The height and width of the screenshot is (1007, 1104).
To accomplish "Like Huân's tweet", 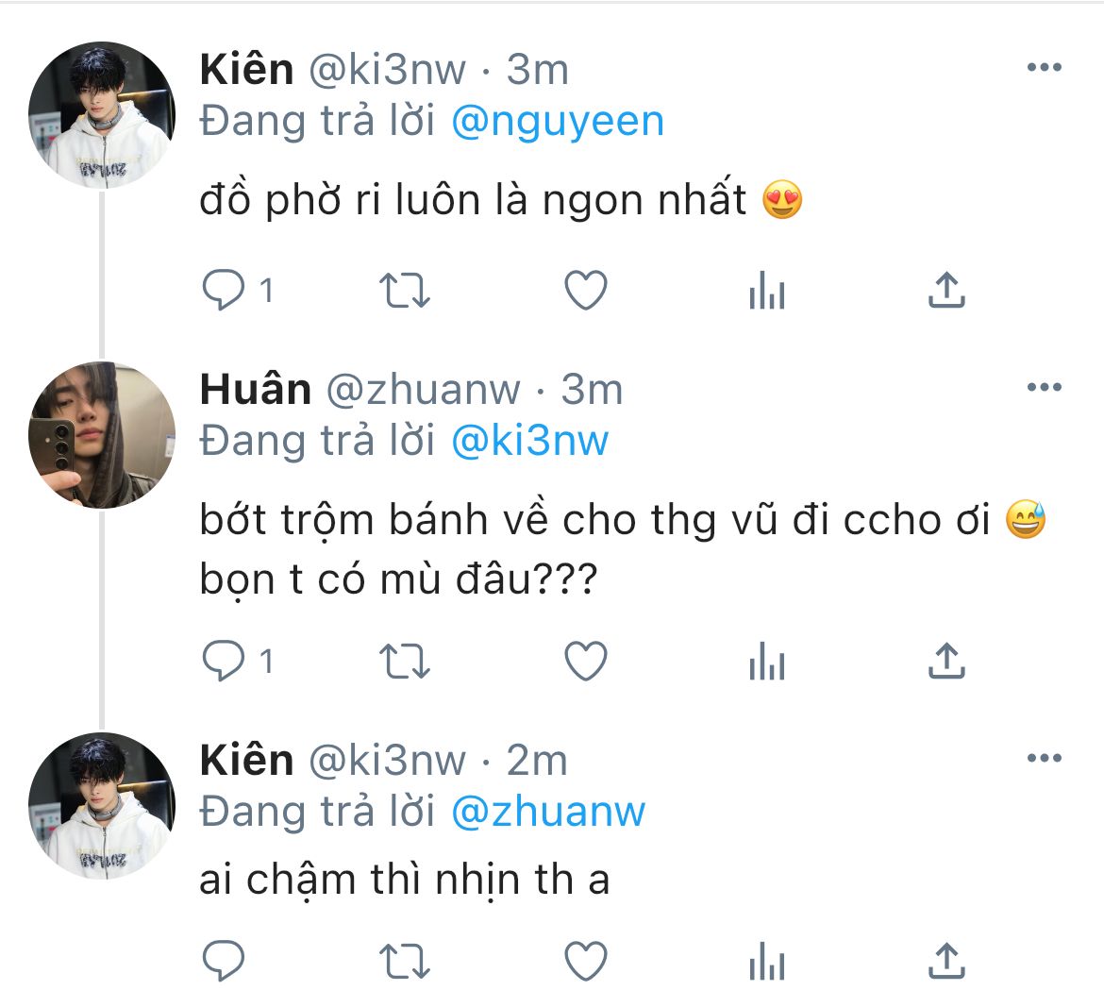I will click(585, 662).
